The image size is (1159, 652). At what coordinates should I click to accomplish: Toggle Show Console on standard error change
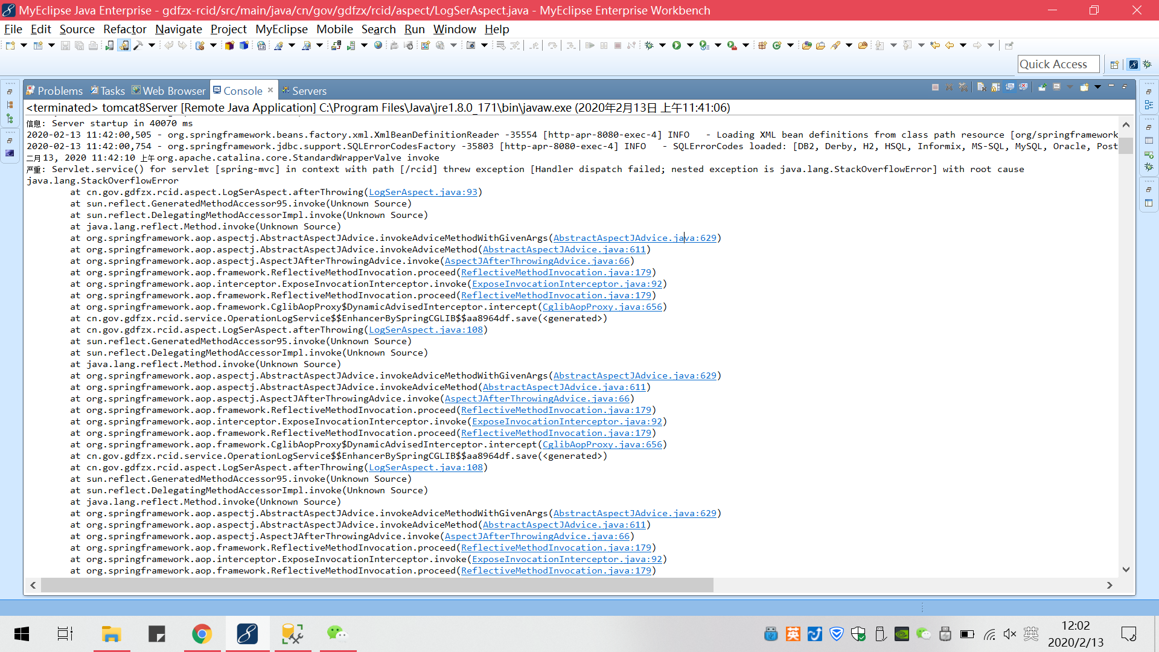(x=1023, y=88)
